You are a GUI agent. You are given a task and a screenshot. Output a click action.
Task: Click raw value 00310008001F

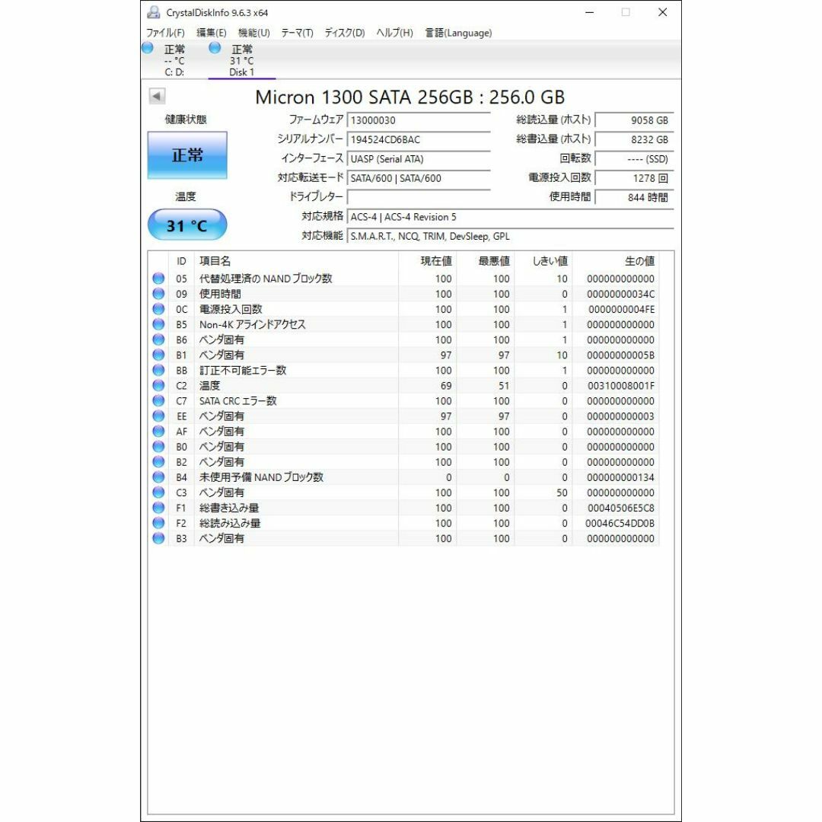[621, 386]
